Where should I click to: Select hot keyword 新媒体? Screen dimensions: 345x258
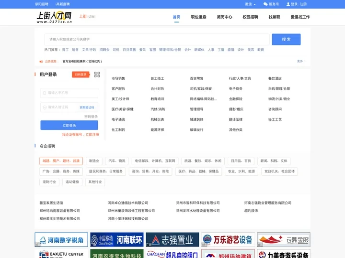[x=199, y=50]
